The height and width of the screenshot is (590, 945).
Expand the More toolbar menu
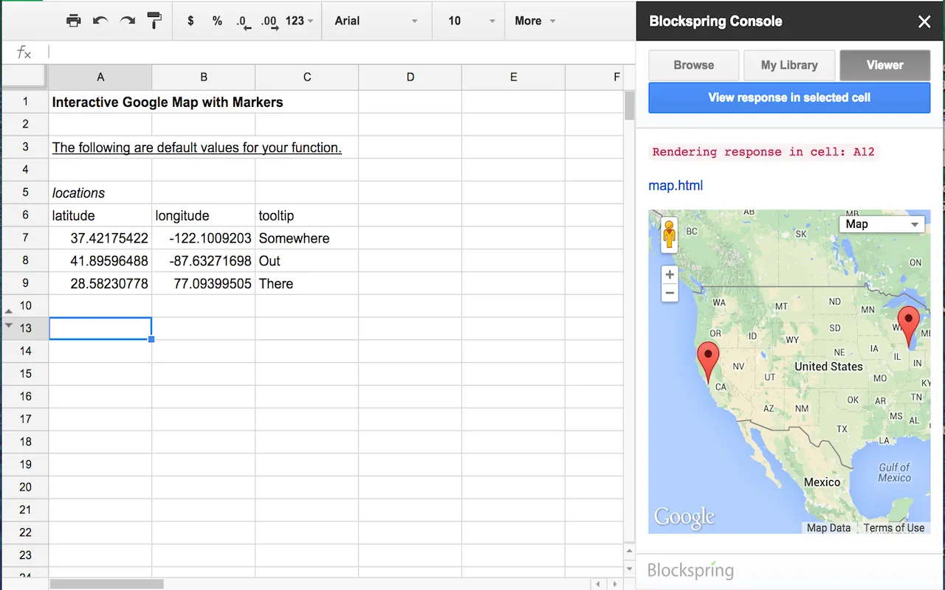click(535, 21)
